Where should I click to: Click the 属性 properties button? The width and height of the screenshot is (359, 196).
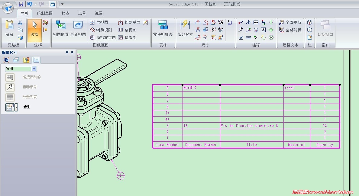[10, 107]
